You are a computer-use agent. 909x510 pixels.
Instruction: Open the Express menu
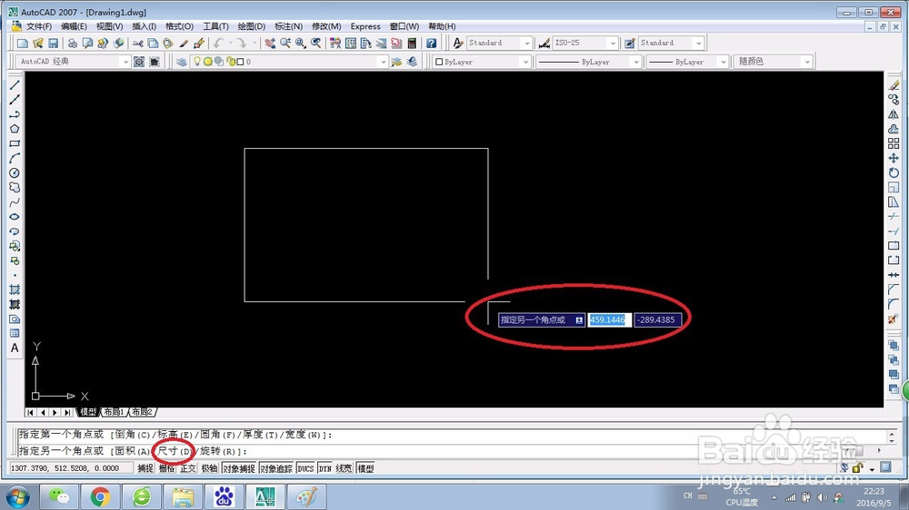(365, 26)
